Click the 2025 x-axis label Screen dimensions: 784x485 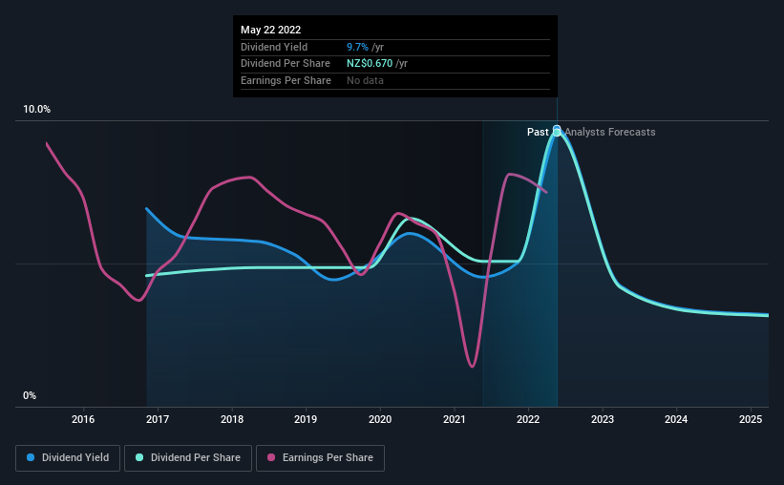coord(751,419)
